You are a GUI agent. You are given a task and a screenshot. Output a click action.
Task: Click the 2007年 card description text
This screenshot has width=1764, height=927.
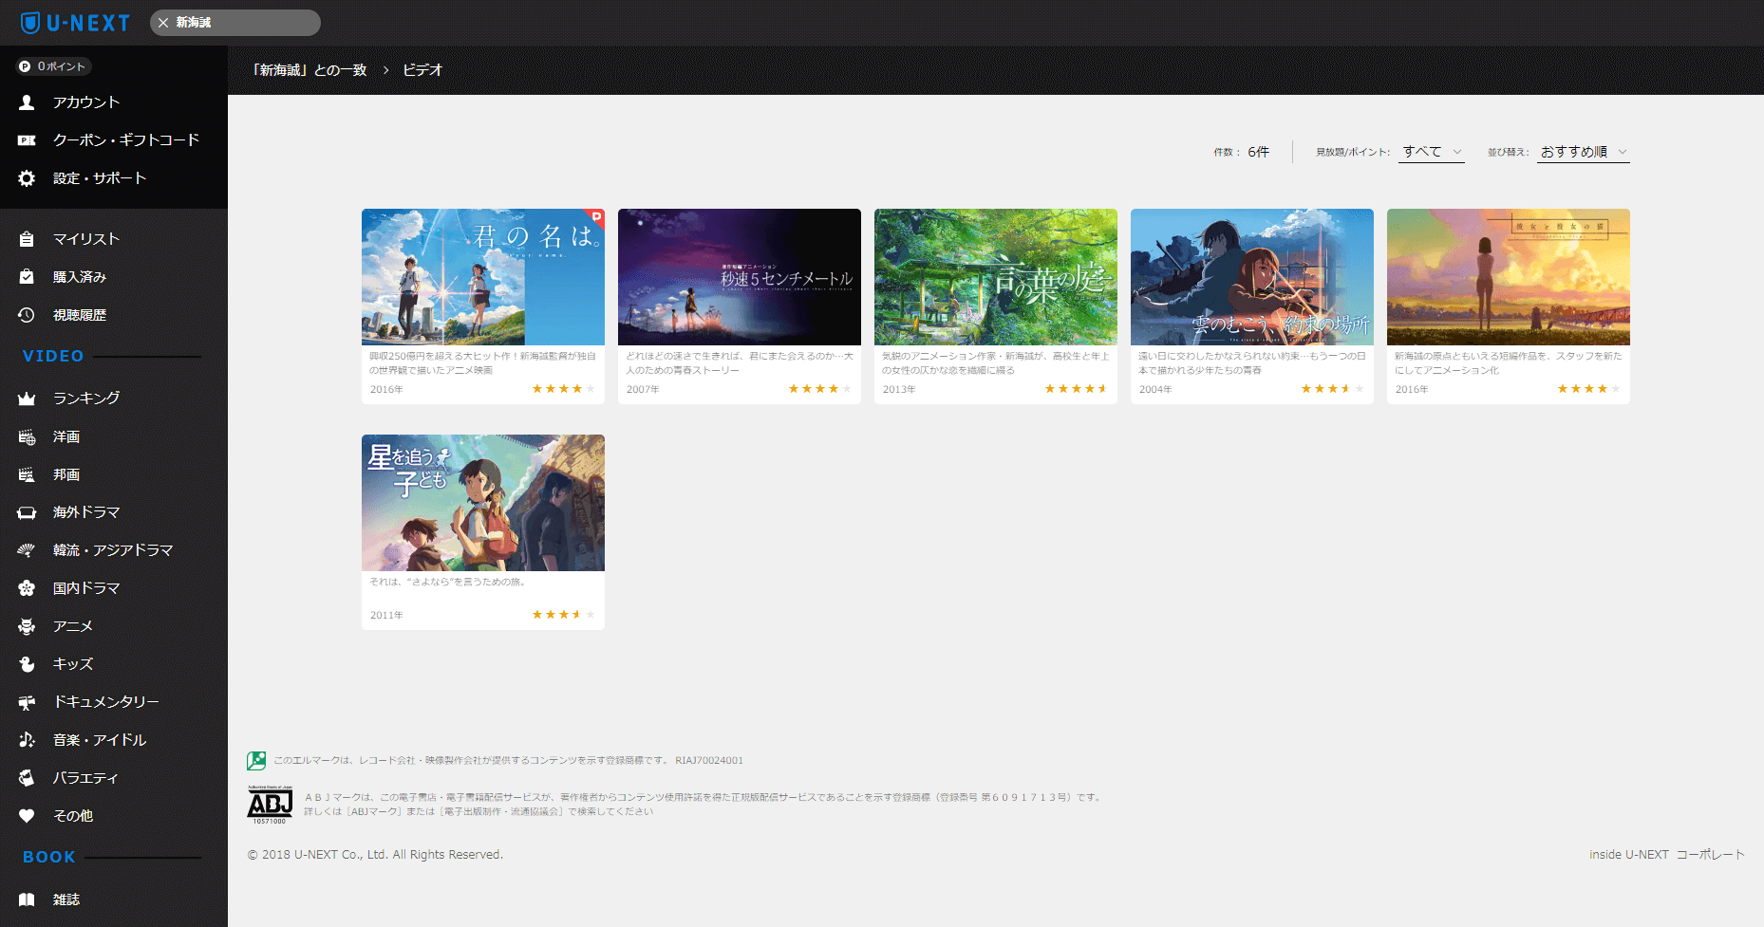coord(740,363)
